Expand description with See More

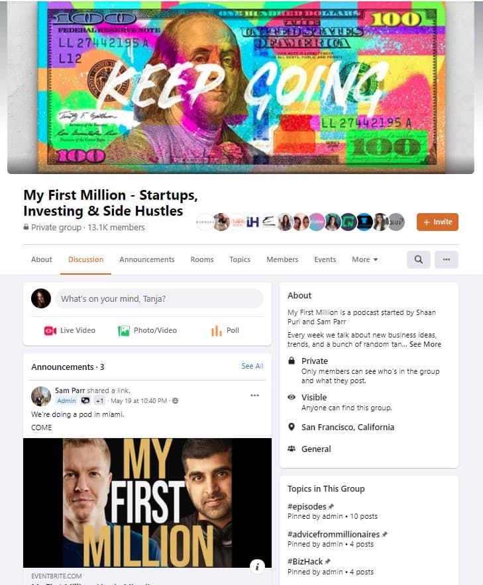pos(425,344)
